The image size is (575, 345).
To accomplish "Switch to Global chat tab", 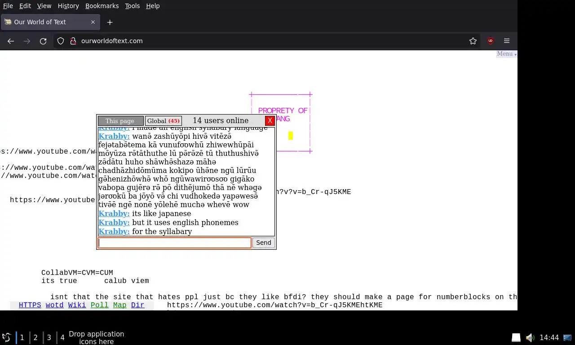I will pyautogui.click(x=164, y=121).
